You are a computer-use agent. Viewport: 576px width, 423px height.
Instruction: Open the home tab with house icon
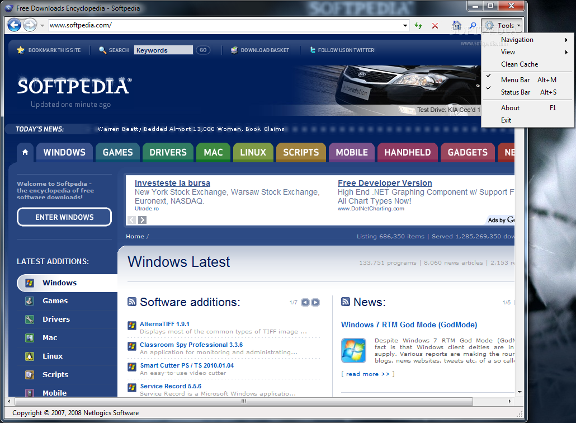point(25,152)
